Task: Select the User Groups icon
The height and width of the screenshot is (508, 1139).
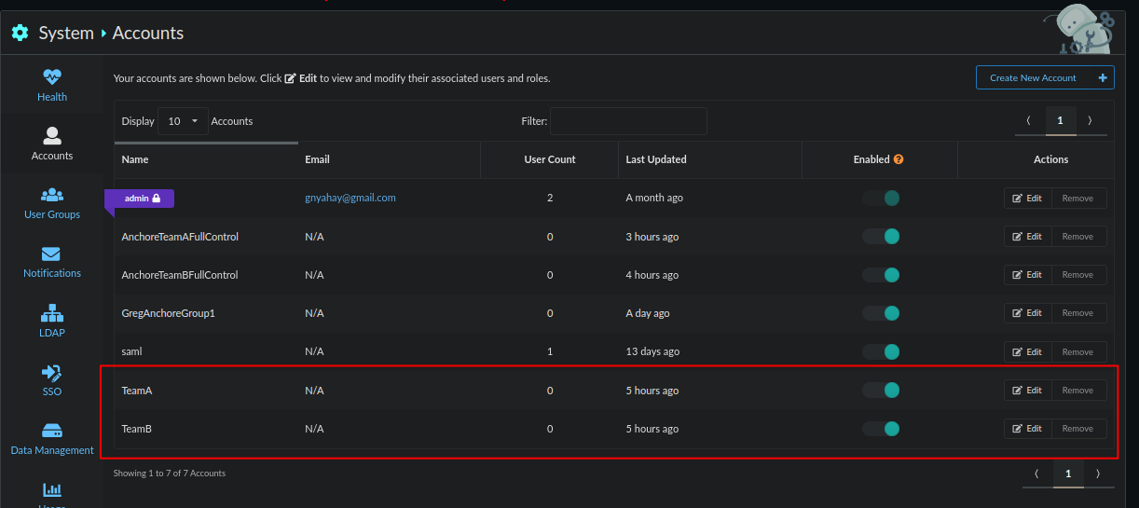Action: 52,196
